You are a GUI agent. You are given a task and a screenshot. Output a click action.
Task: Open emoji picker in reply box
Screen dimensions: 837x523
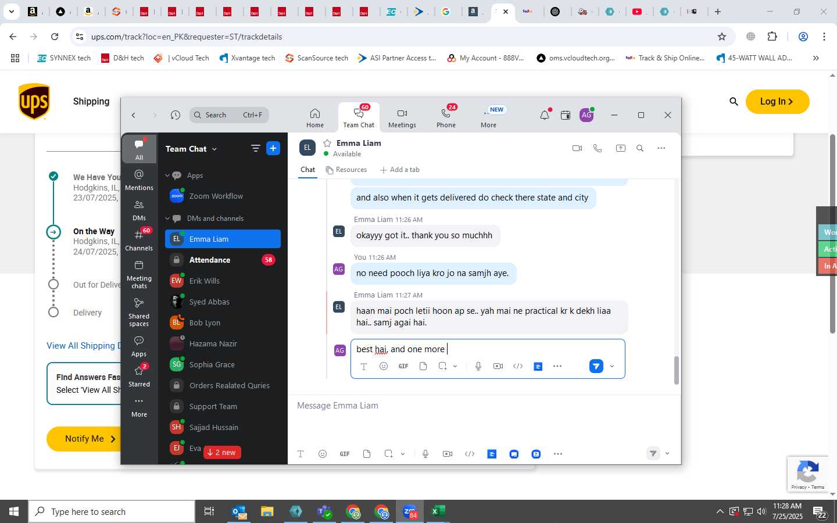pos(384,366)
